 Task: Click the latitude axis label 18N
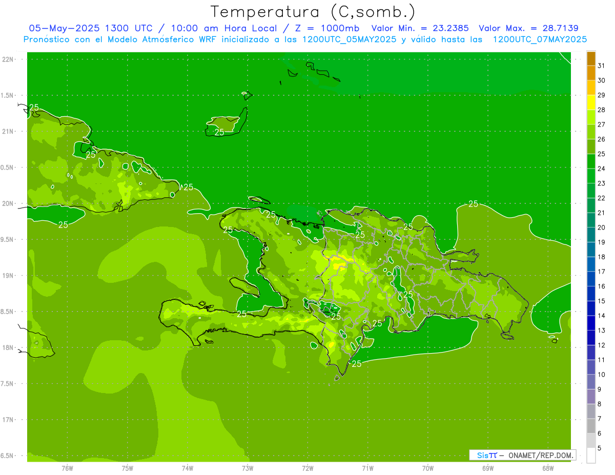click(x=8, y=347)
